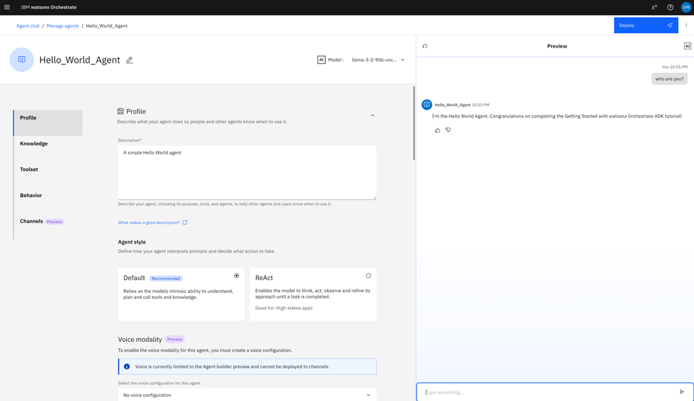Click the AI icon in Preview header
The height and width of the screenshot is (401, 694).
point(688,46)
